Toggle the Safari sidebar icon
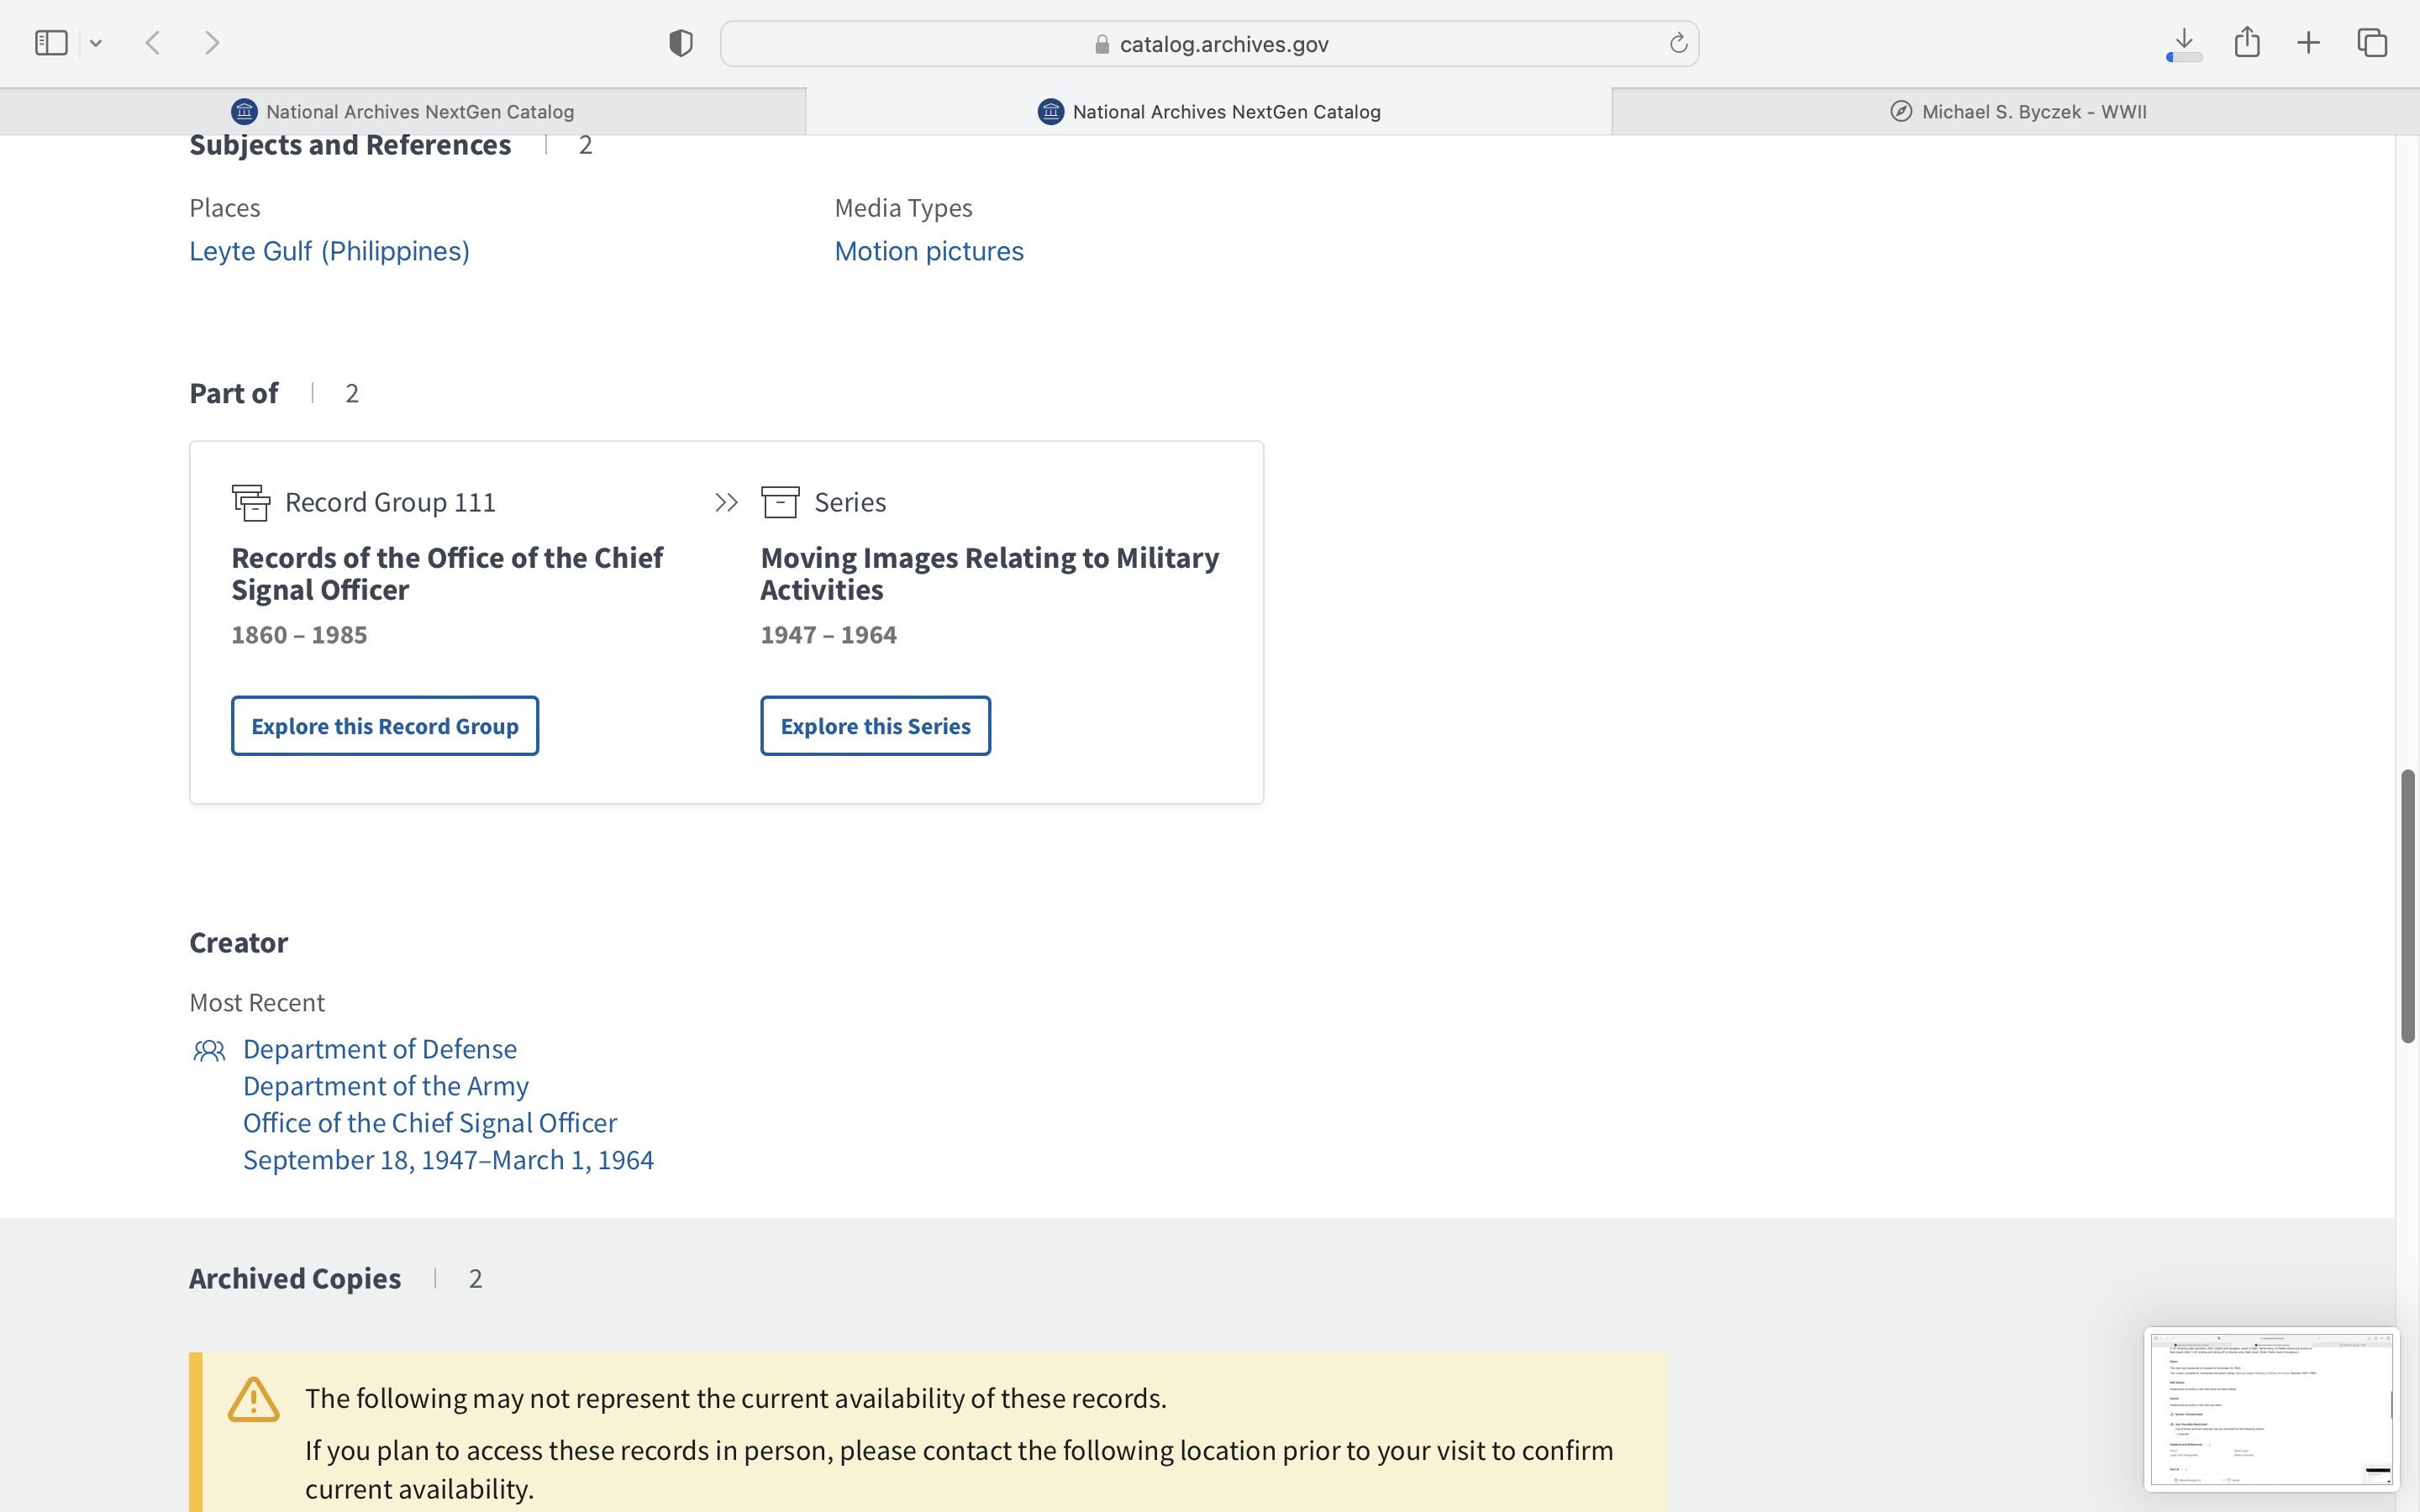 click(50, 43)
